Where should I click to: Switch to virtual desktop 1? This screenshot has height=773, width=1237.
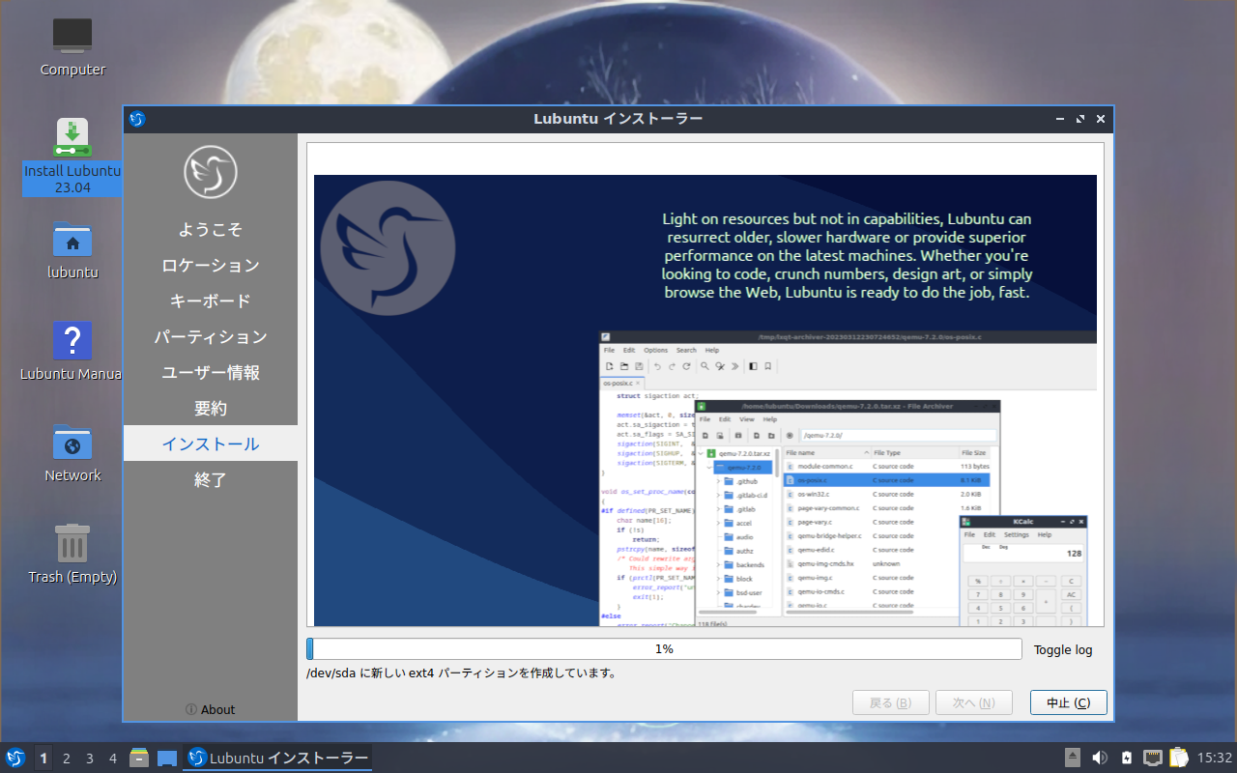click(43, 759)
